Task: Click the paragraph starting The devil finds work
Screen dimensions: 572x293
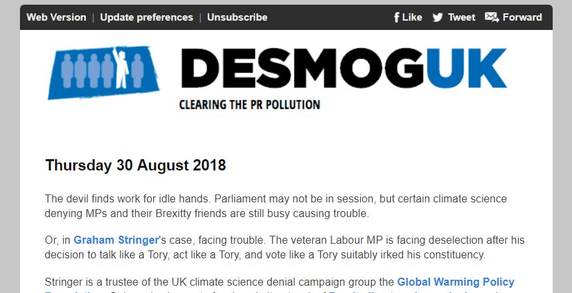Action: [276, 206]
